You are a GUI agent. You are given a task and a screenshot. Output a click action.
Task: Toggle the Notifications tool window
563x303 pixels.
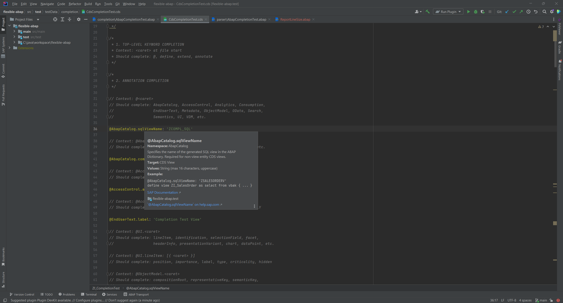(559, 70)
